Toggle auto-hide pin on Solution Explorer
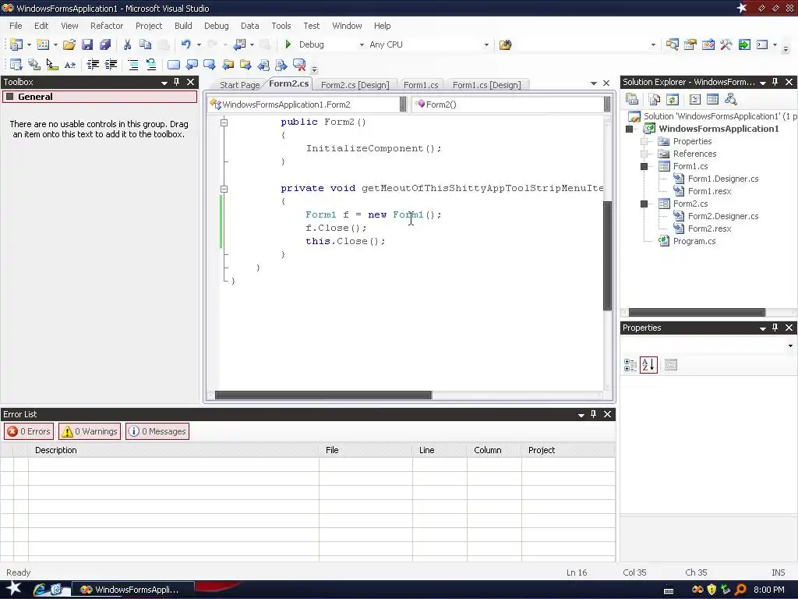The height and width of the screenshot is (599, 798). [x=775, y=81]
